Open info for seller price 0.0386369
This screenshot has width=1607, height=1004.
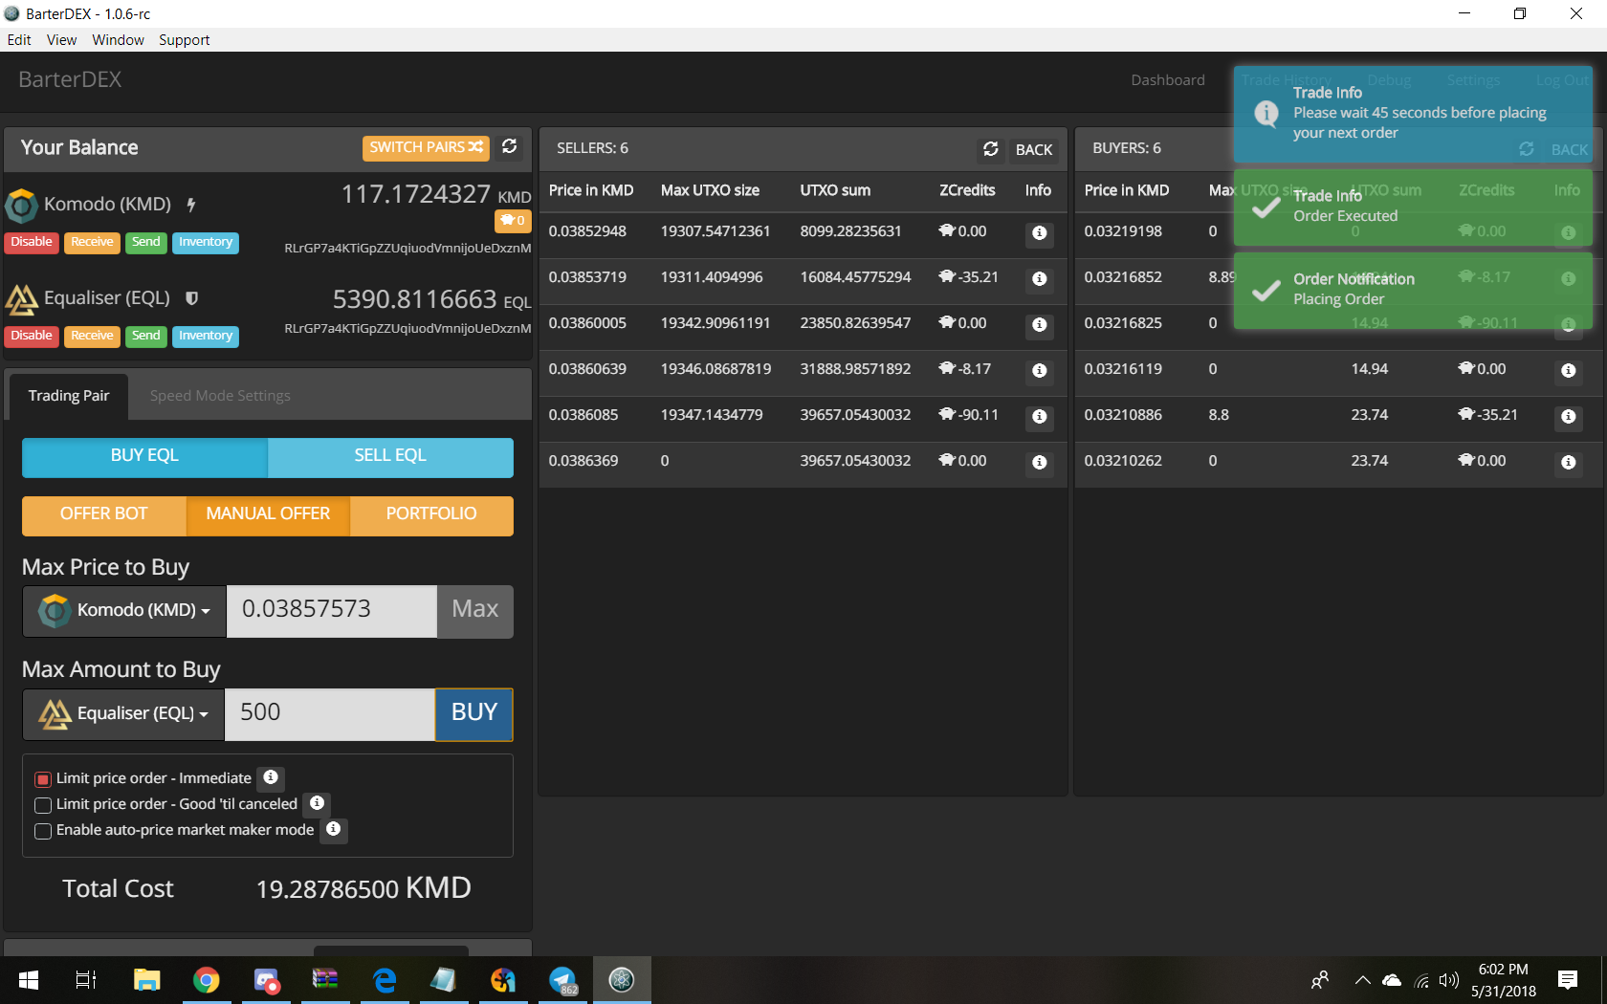click(1040, 463)
